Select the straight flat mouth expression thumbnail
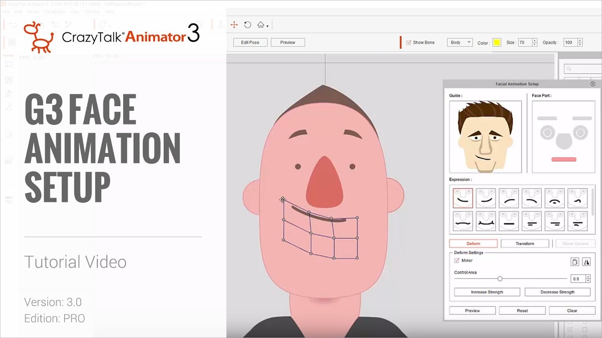 click(x=509, y=221)
